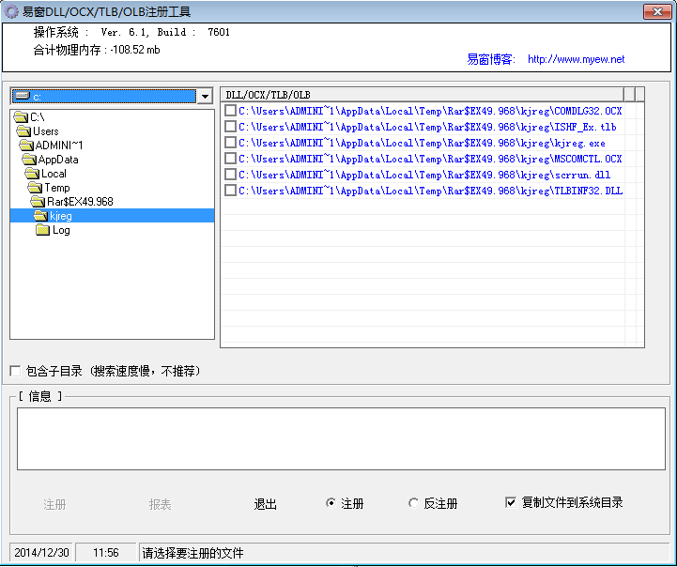Select the 反注册 radio button
Screen dimensions: 677x567
point(413,503)
